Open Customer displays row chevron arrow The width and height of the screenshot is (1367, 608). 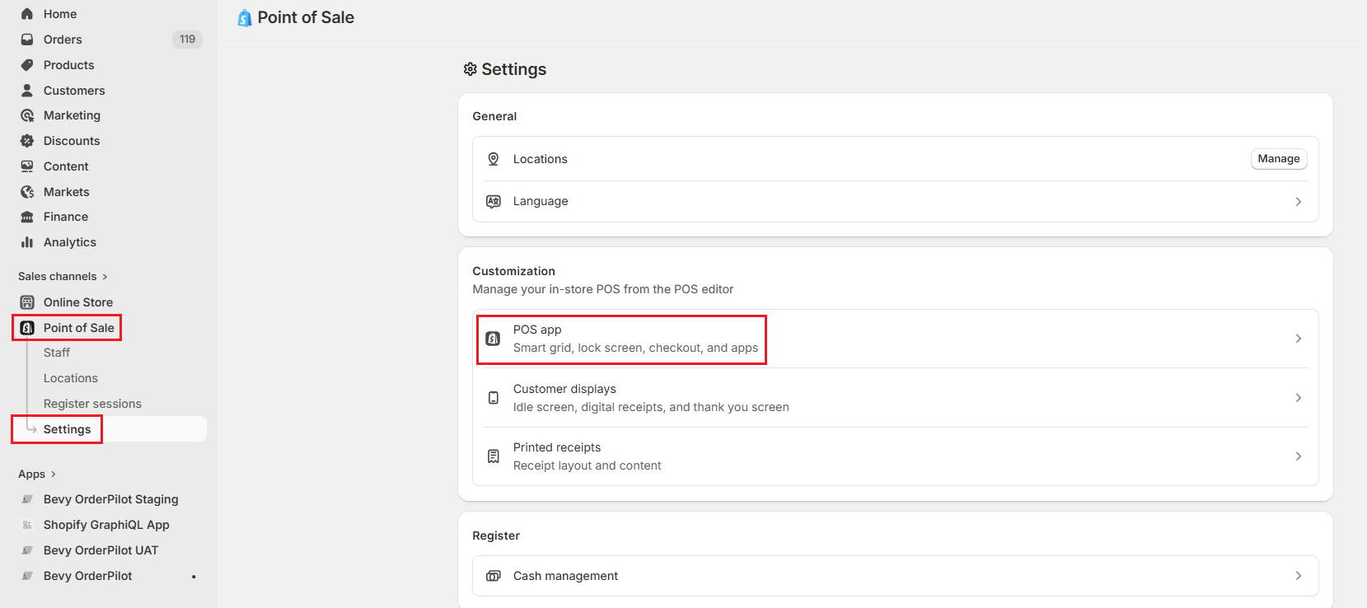coord(1299,398)
